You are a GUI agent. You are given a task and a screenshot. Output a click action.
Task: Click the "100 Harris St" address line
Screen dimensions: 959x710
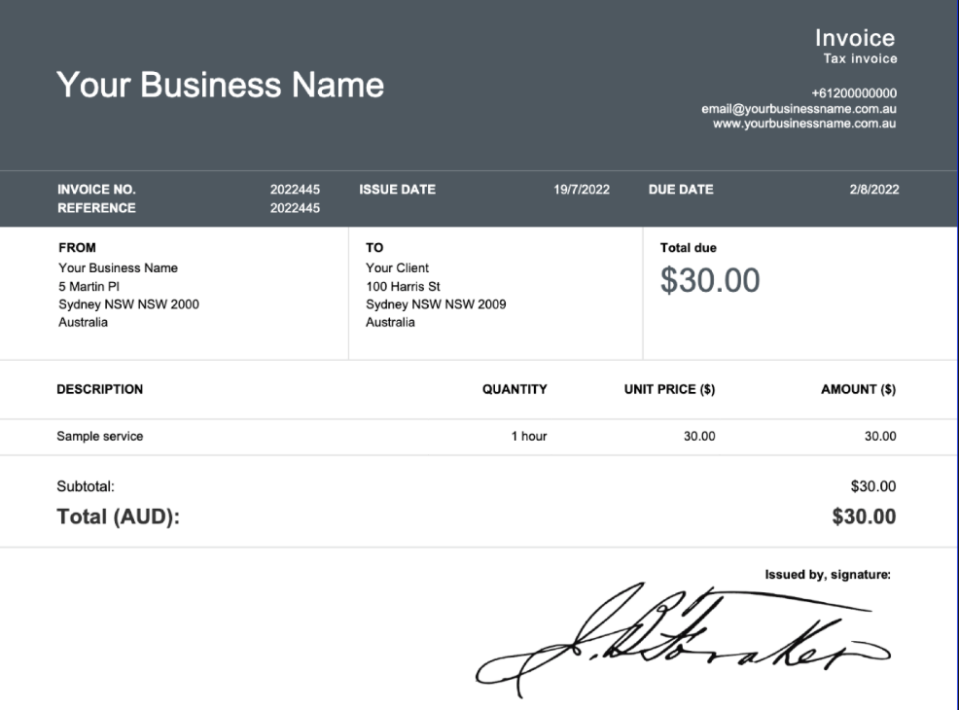tap(403, 286)
